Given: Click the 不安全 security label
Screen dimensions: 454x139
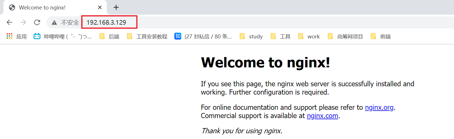Looking at the screenshot, I should point(70,23).
